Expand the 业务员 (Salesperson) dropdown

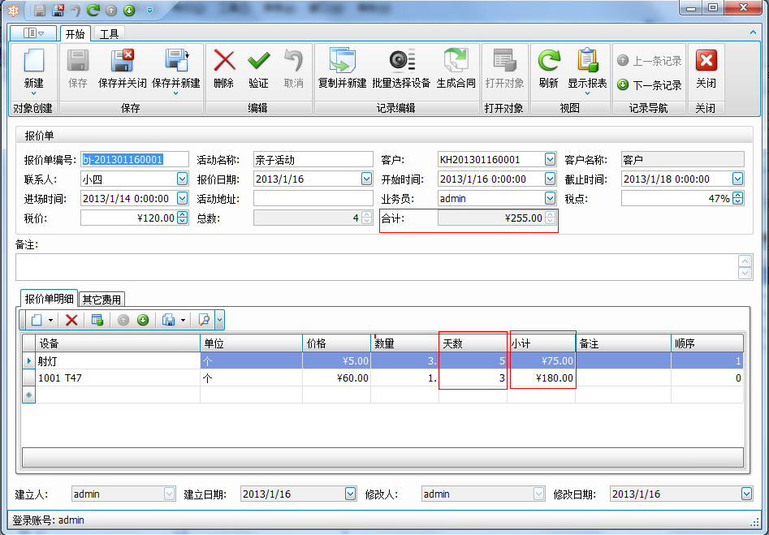click(551, 198)
